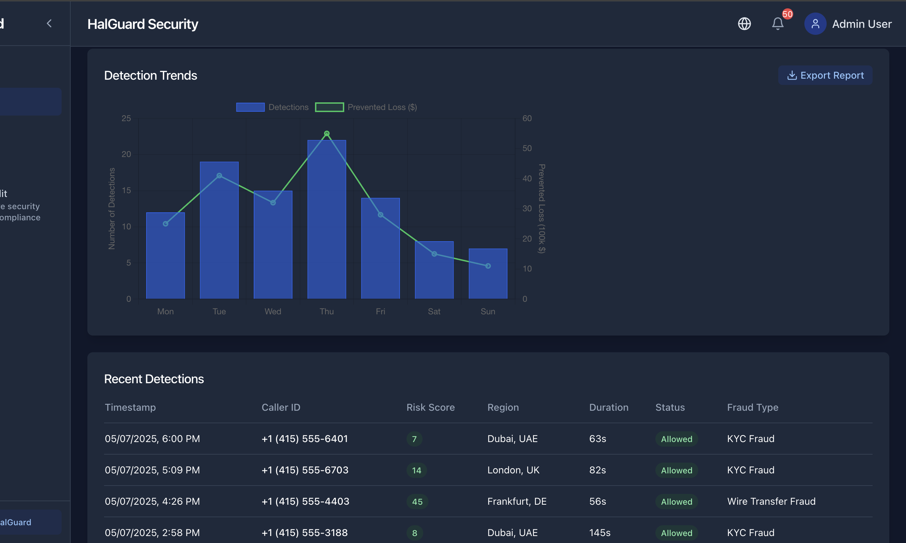Click the Admin User name text

click(x=862, y=24)
